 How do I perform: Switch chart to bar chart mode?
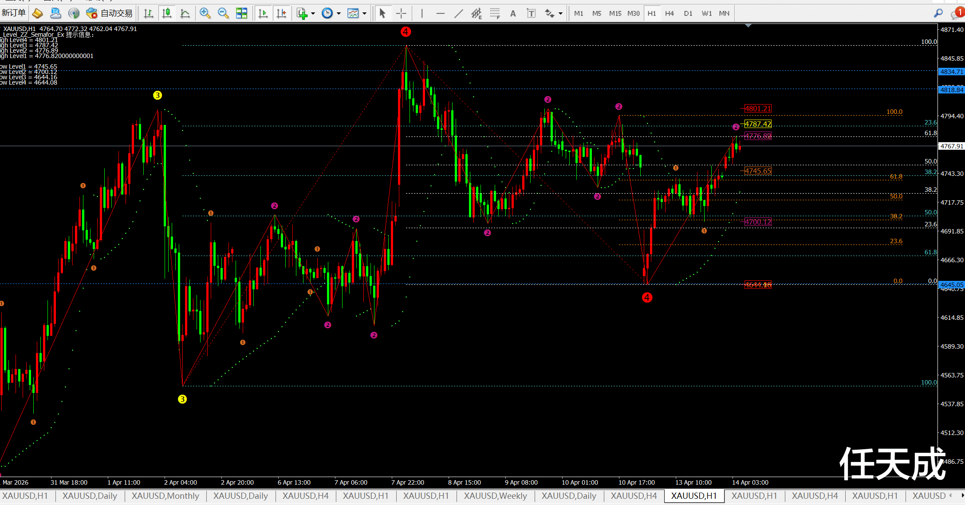tap(149, 14)
